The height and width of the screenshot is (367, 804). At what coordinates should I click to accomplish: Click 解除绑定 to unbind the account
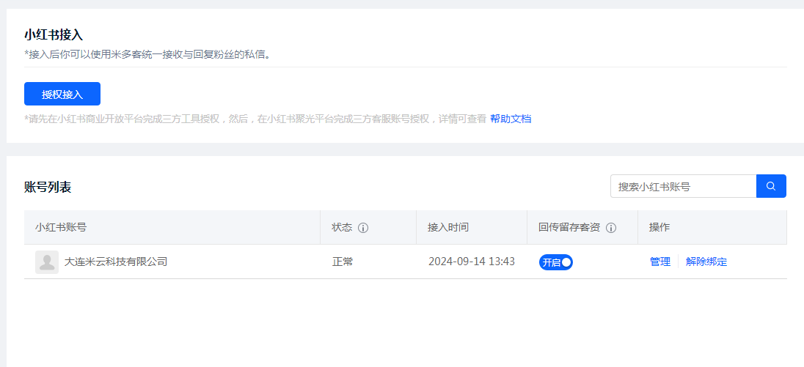[706, 262]
